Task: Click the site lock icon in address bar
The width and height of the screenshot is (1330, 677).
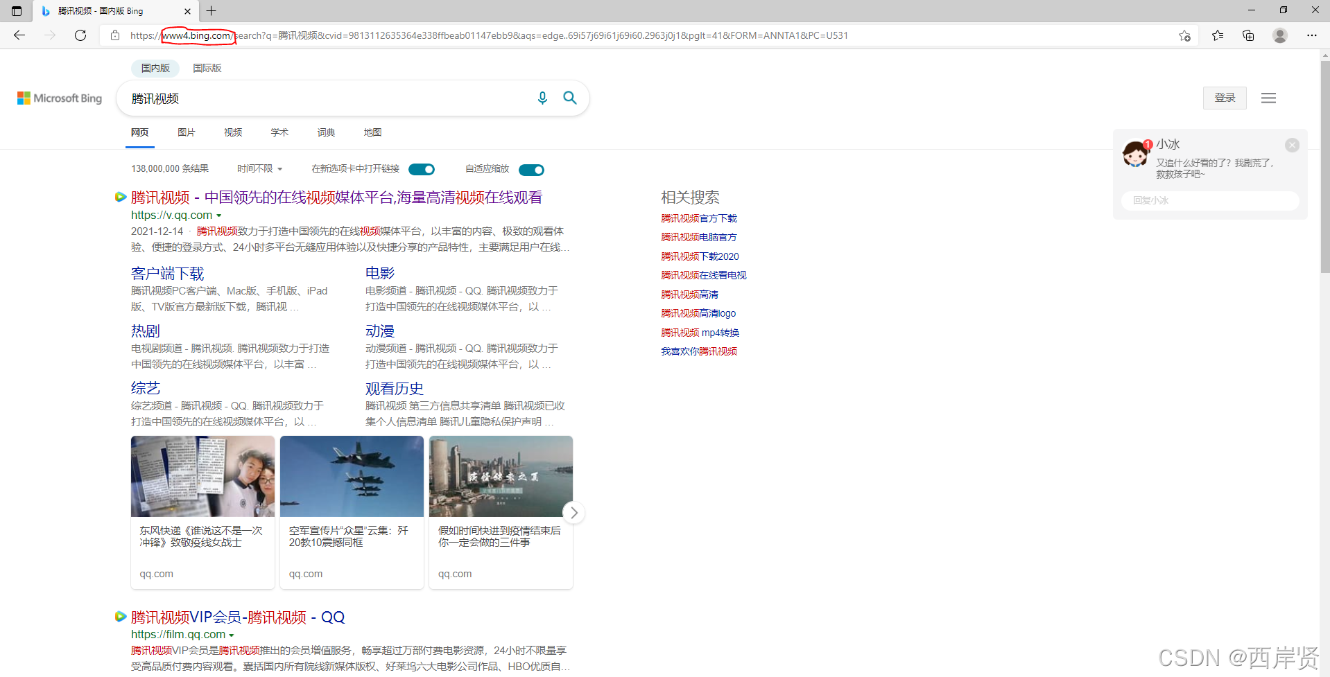Action: pyautogui.click(x=115, y=35)
